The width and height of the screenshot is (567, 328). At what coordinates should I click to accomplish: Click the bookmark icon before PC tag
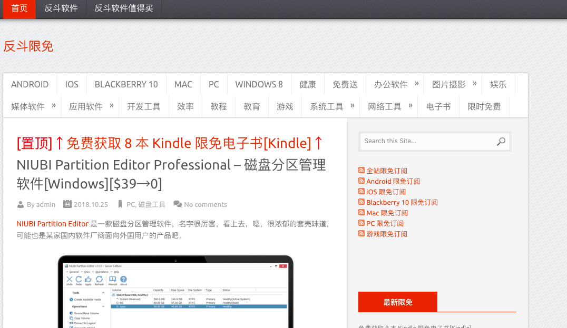pyautogui.click(x=120, y=204)
